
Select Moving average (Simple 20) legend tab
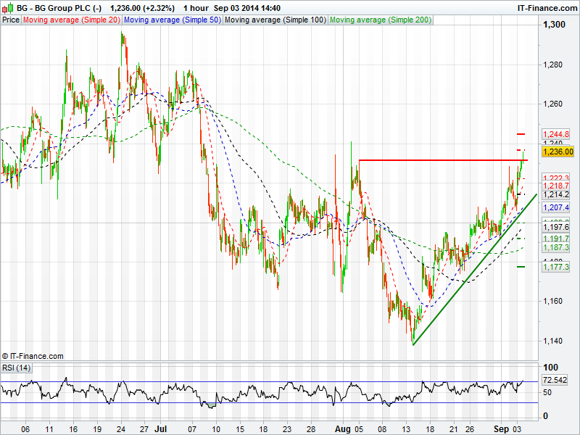click(72, 20)
